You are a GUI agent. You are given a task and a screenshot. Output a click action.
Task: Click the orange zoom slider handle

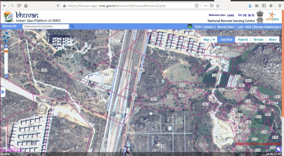[6, 52]
